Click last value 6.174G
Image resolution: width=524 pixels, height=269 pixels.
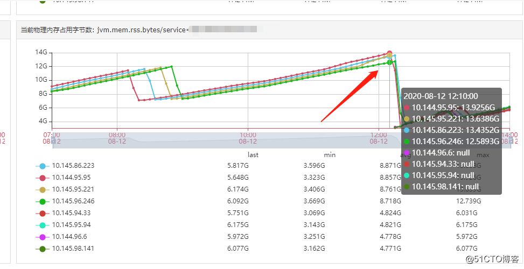pos(238,189)
